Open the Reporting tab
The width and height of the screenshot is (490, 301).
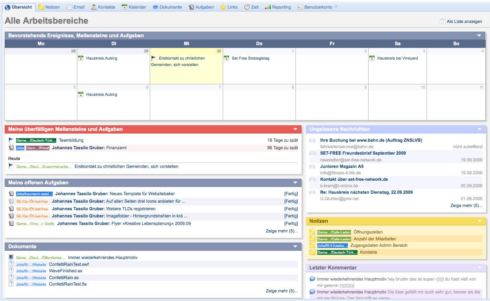pos(278,7)
